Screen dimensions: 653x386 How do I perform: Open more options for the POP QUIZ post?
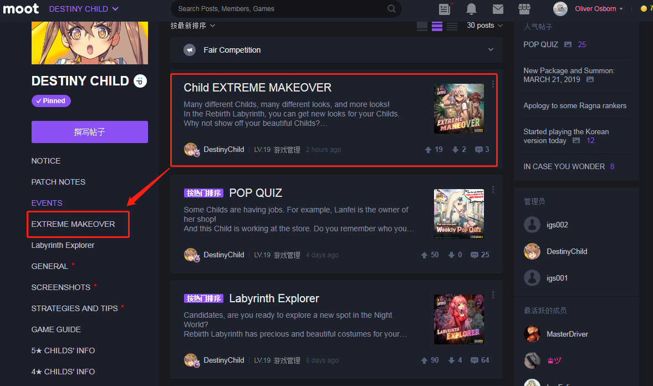(493, 190)
